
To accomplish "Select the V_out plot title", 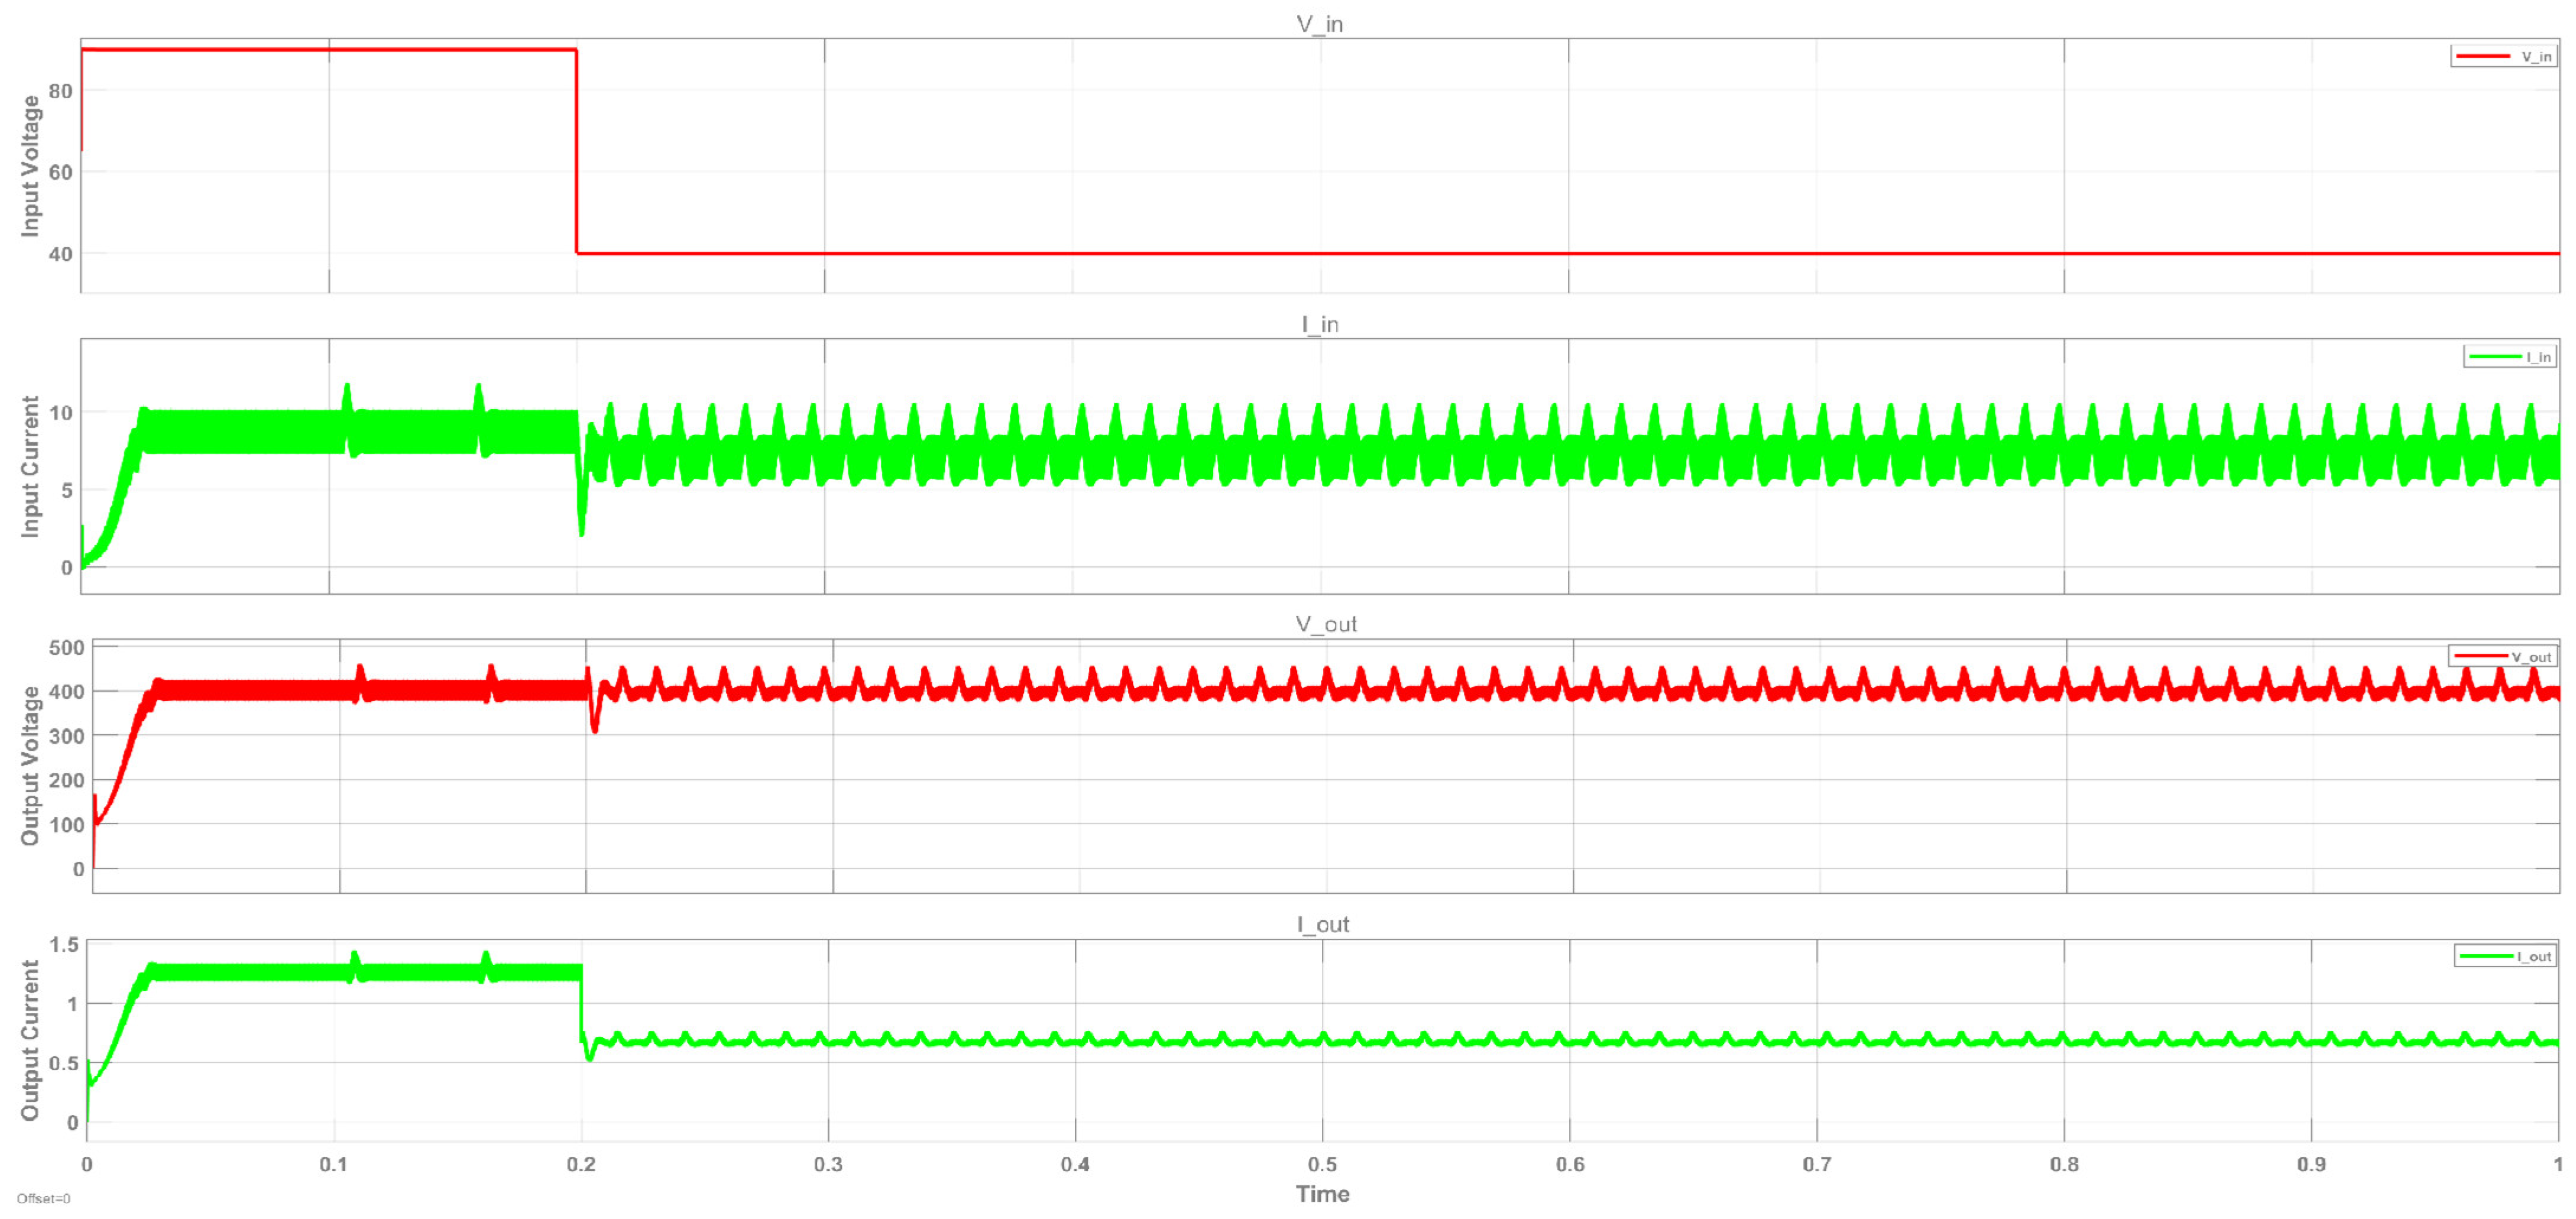I will [x=1325, y=624].
